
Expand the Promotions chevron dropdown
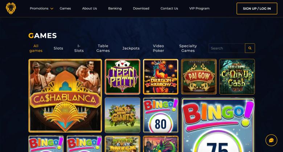tap(52, 8)
